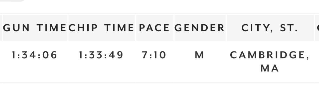Click the cut-off header left of GUN TIME

1,28
